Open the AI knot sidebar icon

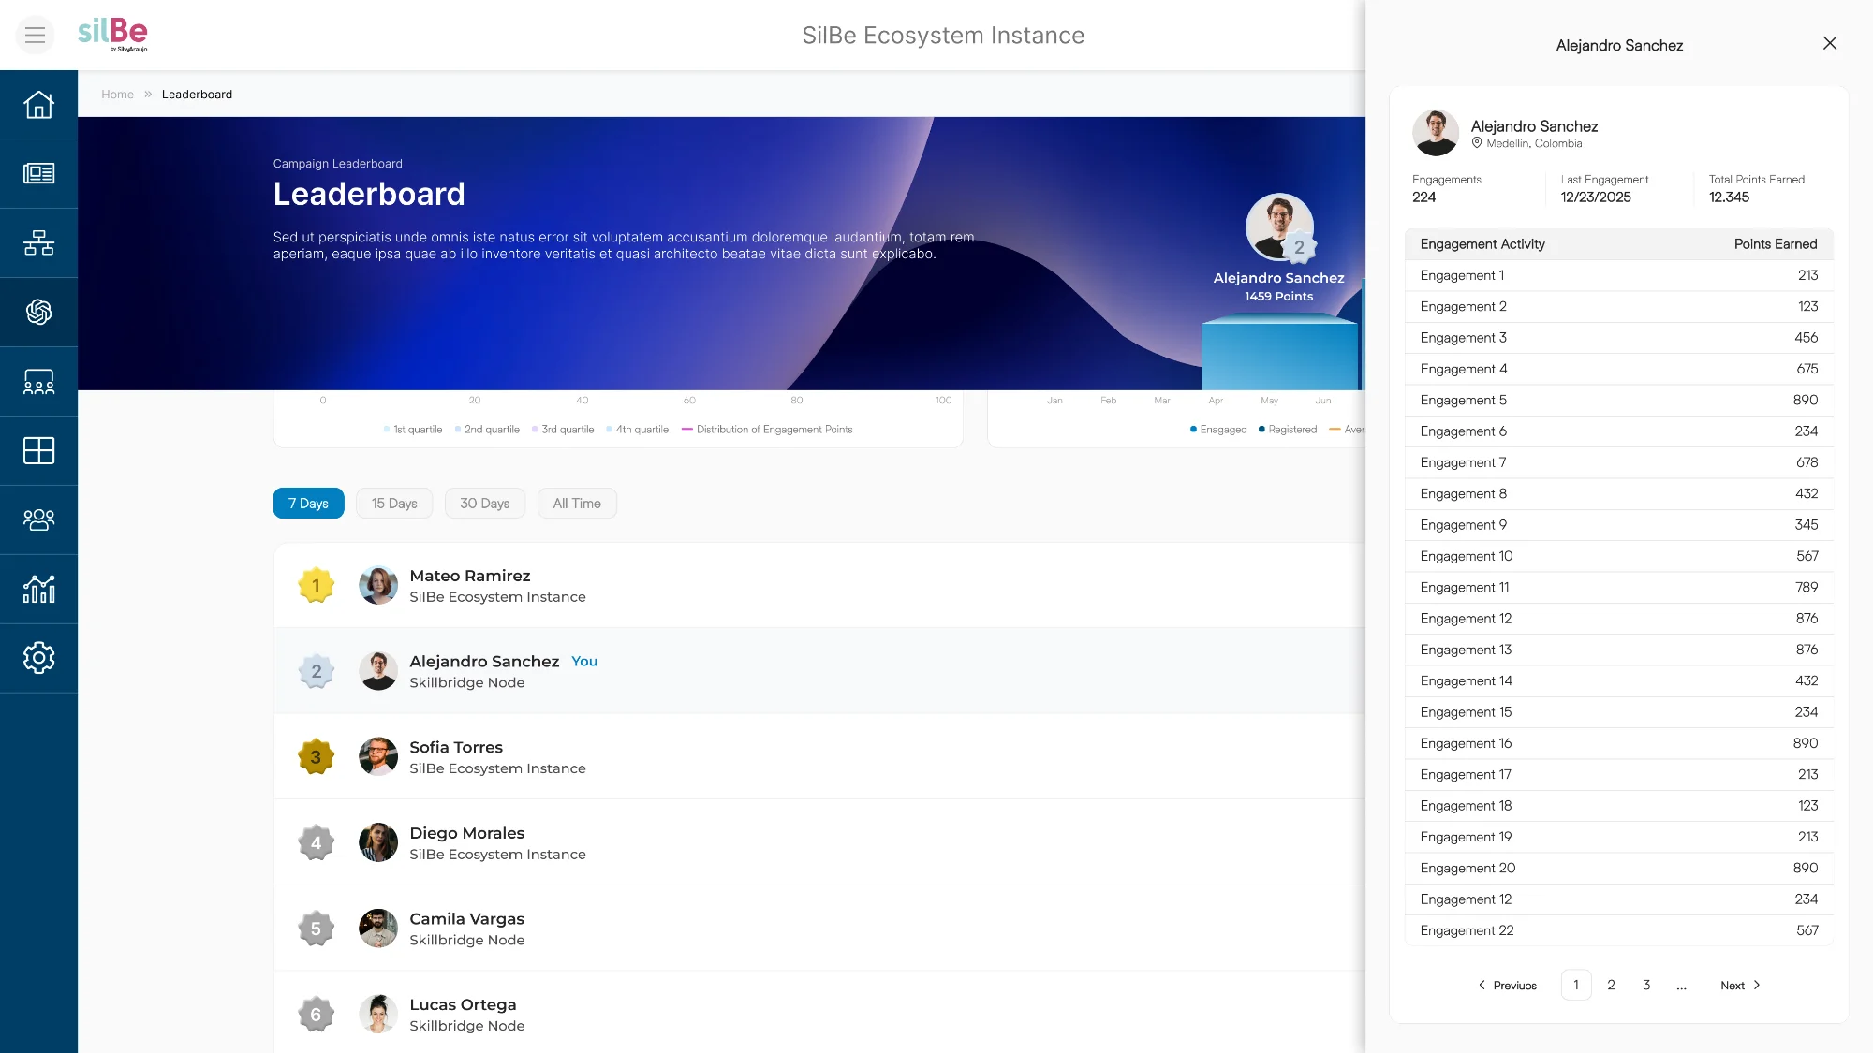38,312
